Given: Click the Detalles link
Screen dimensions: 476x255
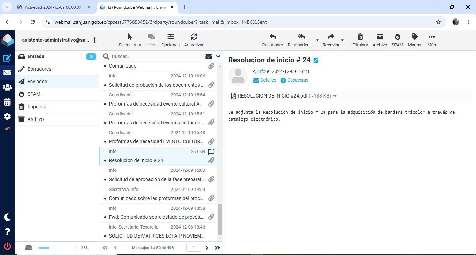Looking at the screenshot, I should [x=268, y=80].
